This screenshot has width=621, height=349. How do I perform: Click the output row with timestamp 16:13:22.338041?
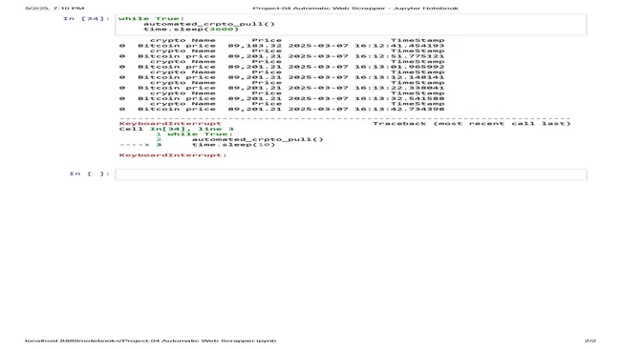click(282, 88)
